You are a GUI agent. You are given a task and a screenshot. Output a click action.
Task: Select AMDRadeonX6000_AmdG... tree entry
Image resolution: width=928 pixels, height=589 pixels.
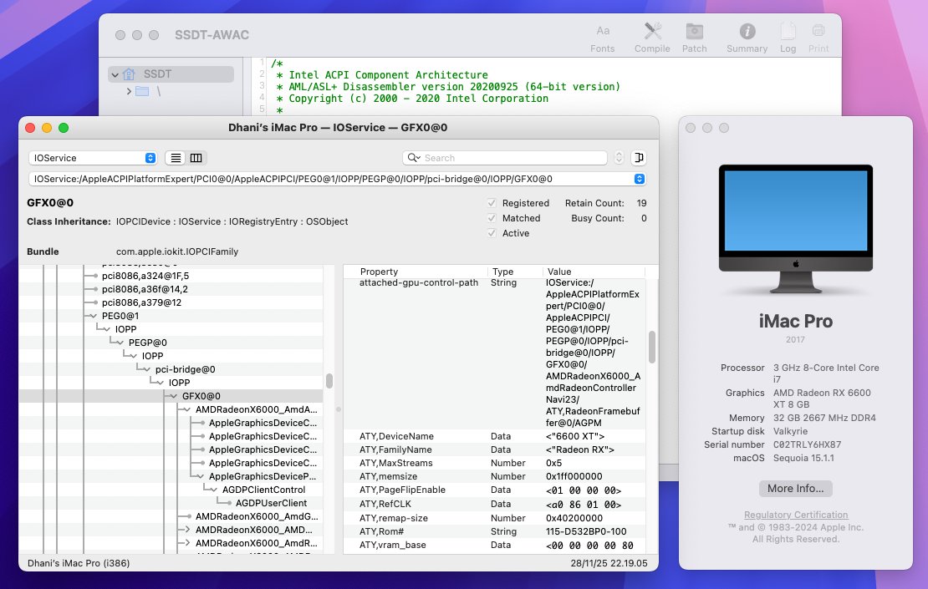pyautogui.click(x=257, y=517)
